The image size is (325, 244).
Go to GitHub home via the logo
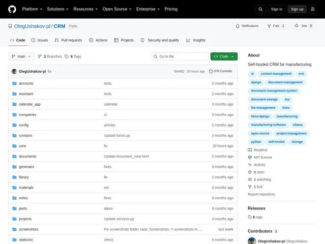coord(12,9)
